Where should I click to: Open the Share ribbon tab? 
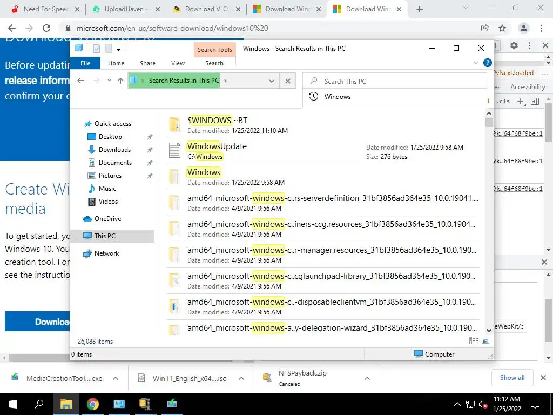tap(147, 63)
